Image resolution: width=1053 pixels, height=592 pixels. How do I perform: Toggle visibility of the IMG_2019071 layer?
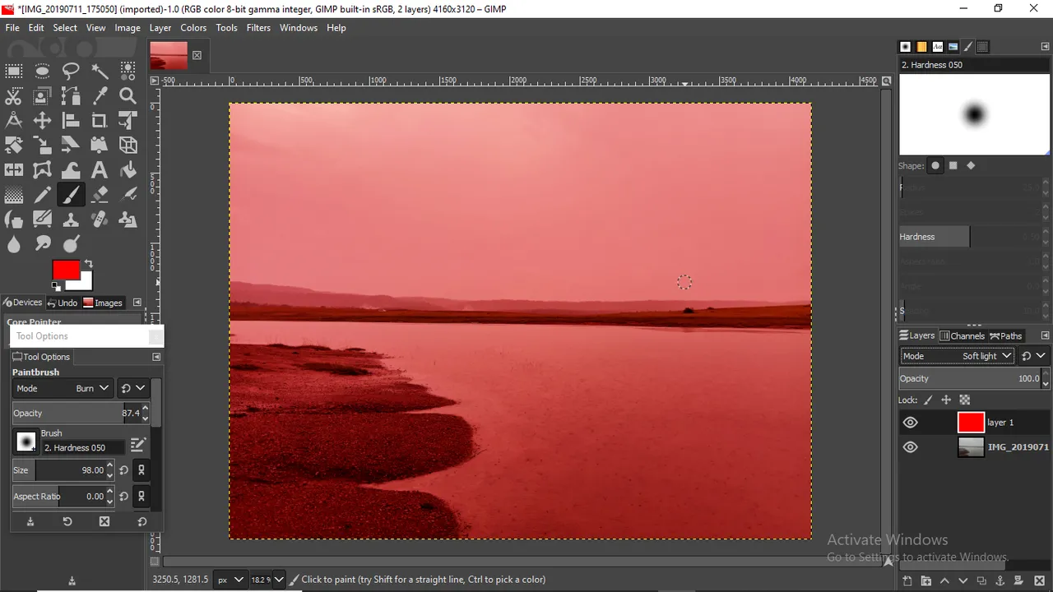pyautogui.click(x=910, y=447)
